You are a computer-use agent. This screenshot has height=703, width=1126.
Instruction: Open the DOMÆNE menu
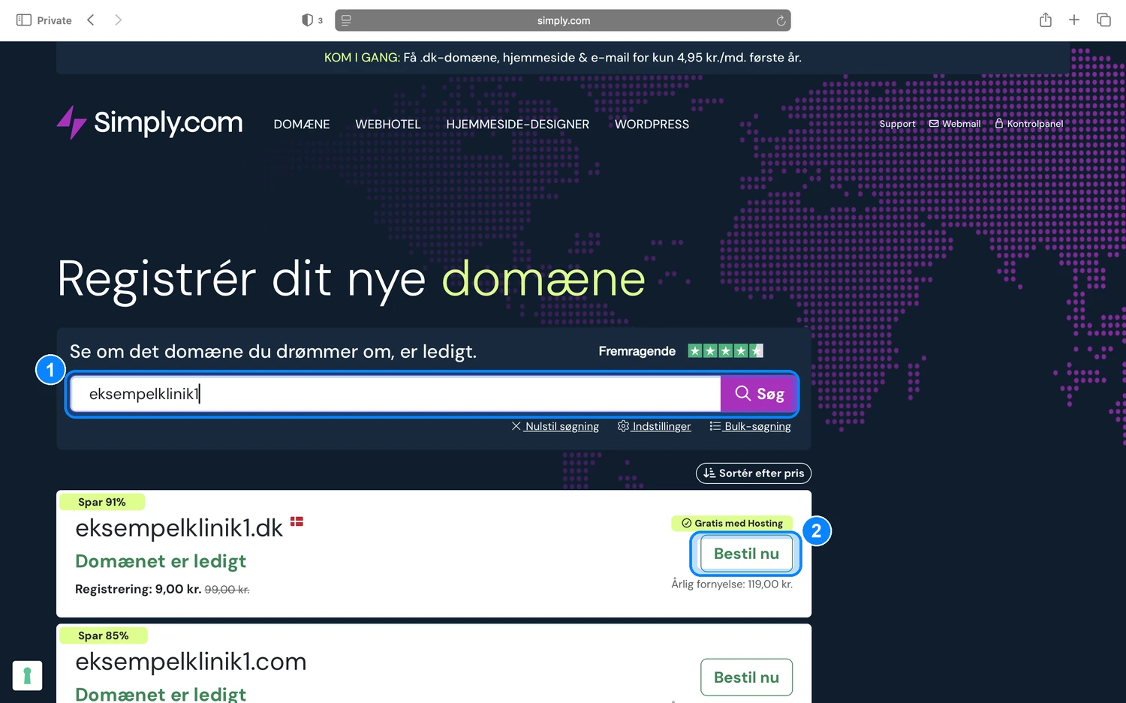tap(302, 125)
